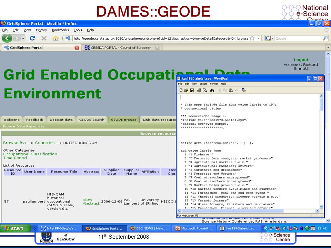Open Firefox History menu
The image size is (331, 248).
tap(41, 30)
